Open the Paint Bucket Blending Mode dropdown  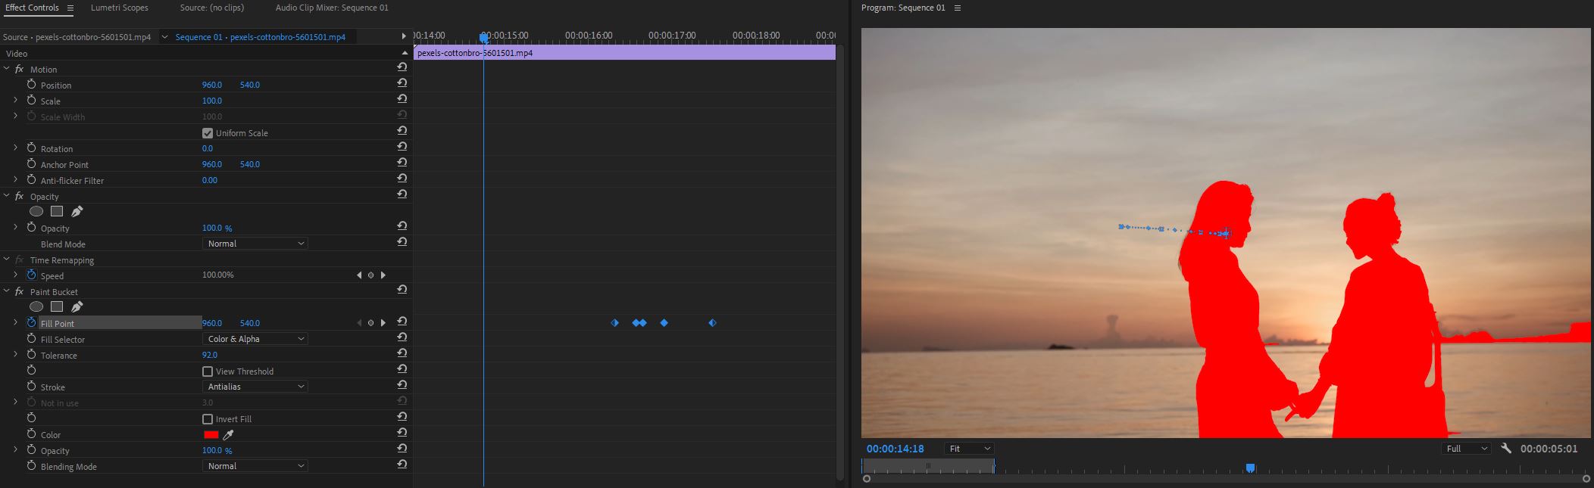click(255, 466)
